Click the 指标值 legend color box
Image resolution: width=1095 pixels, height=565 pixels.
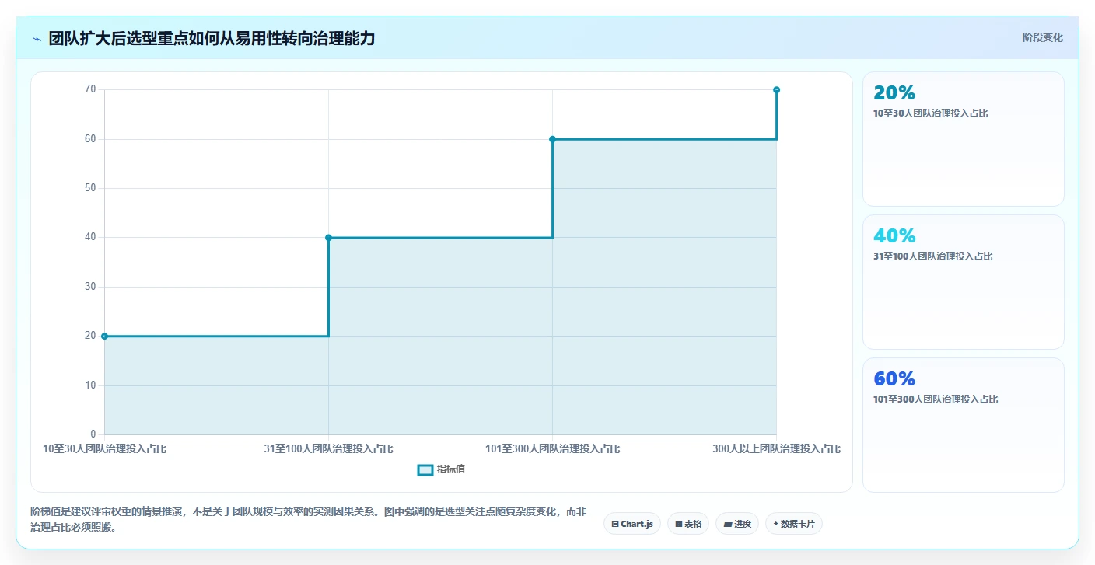(425, 469)
